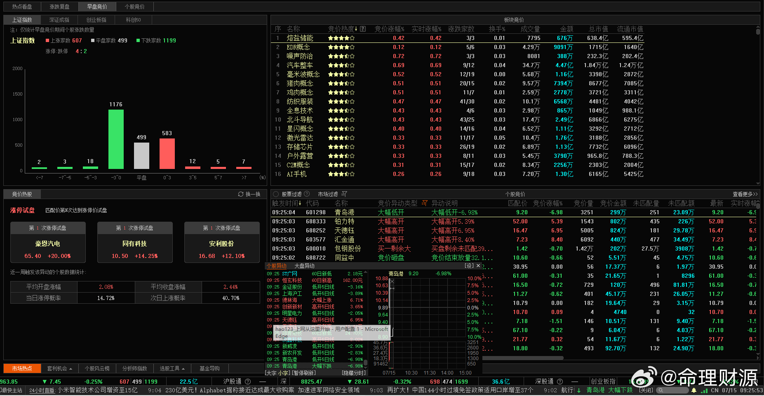The height and width of the screenshot is (396, 764).
Task: Click the help icon next to 深股通
Action: (560, 382)
